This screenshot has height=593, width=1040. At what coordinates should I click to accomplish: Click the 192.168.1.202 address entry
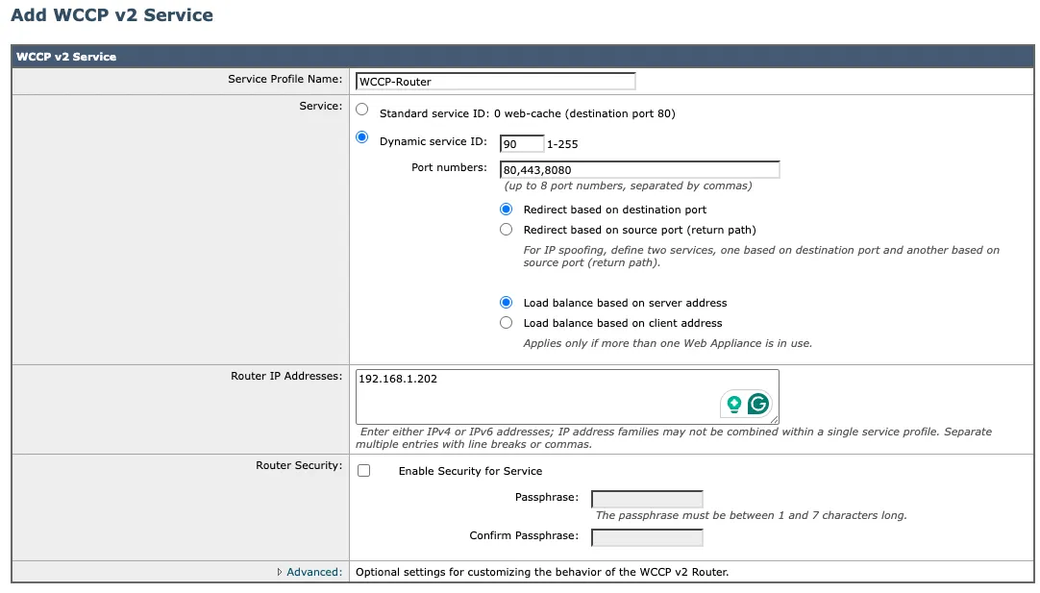398,378
